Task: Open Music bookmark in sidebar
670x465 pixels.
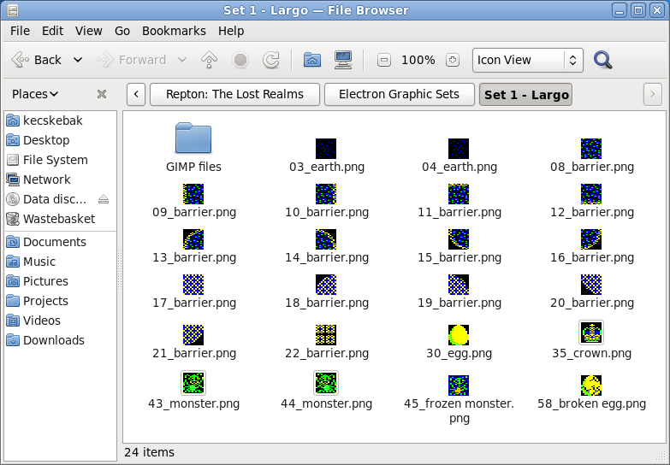Action: [x=60, y=262]
